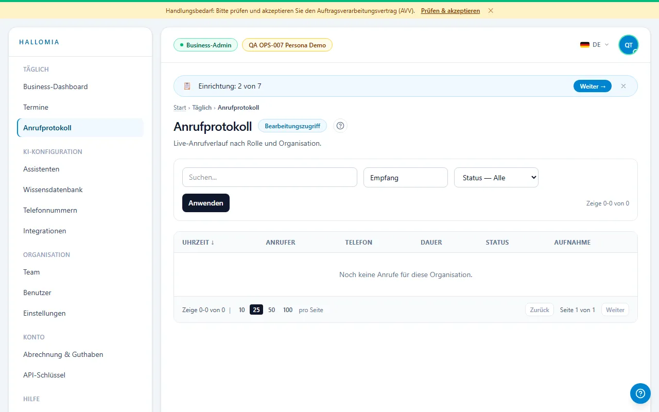The width and height of the screenshot is (659, 412).
Task: Click the QA OPS-007 Persona Demo badge
Action: [x=287, y=45]
